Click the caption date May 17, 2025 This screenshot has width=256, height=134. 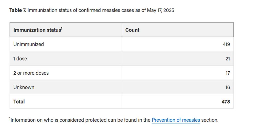[x=161, y=10]
